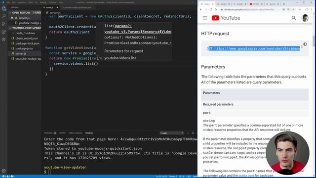Bookmark this page with the star icon

click(x=293, y=9)
